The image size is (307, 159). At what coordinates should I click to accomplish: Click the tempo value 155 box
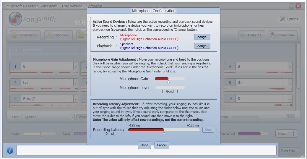tap(290, 117)
